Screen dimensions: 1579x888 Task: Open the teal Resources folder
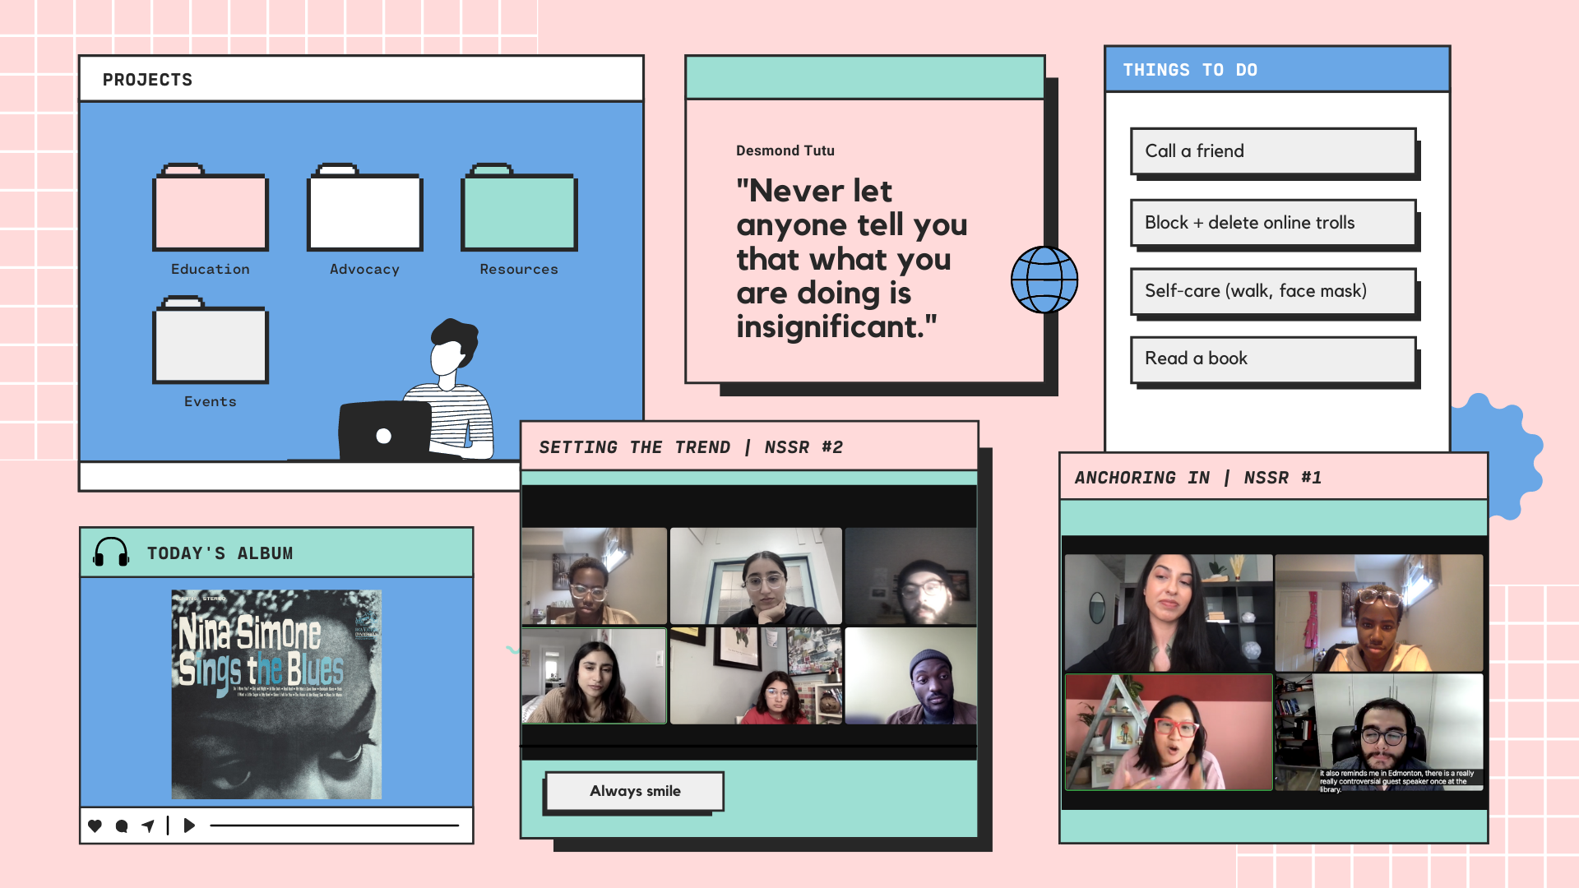coord(519,210)
